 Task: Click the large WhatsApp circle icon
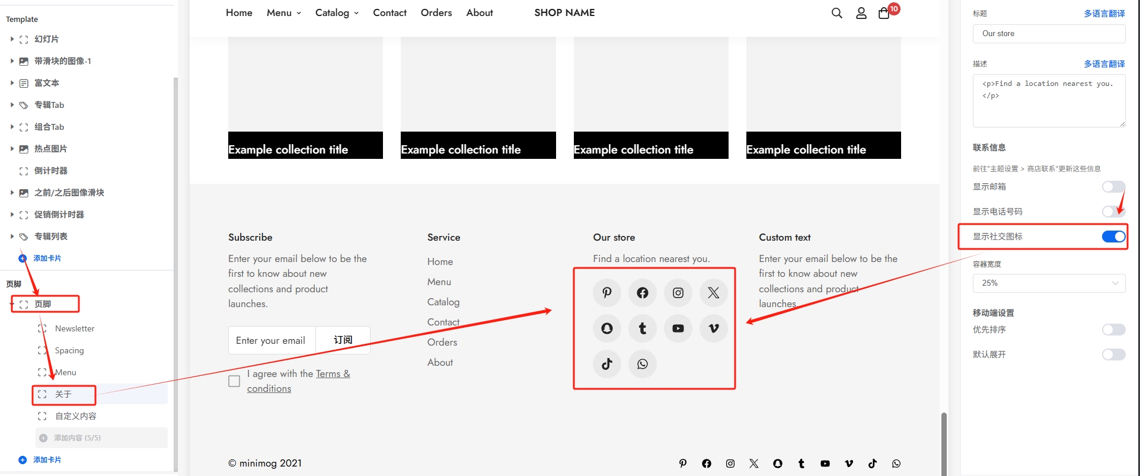pyautogui.click(x=642, y=364)
